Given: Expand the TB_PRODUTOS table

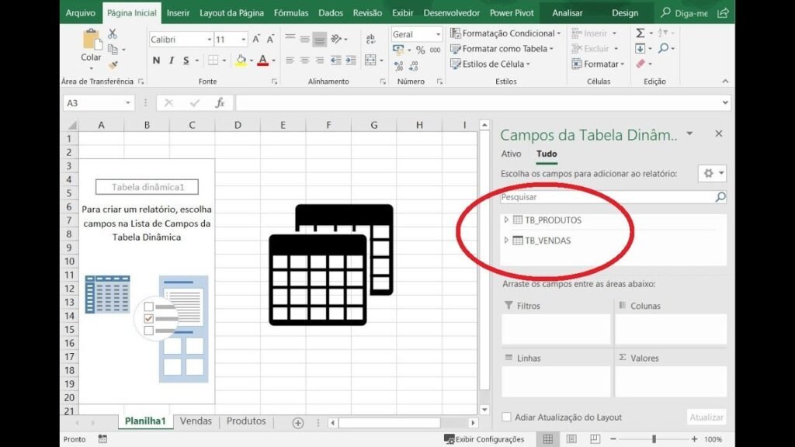Looking at the screenshot, I should tap(509, 220).
